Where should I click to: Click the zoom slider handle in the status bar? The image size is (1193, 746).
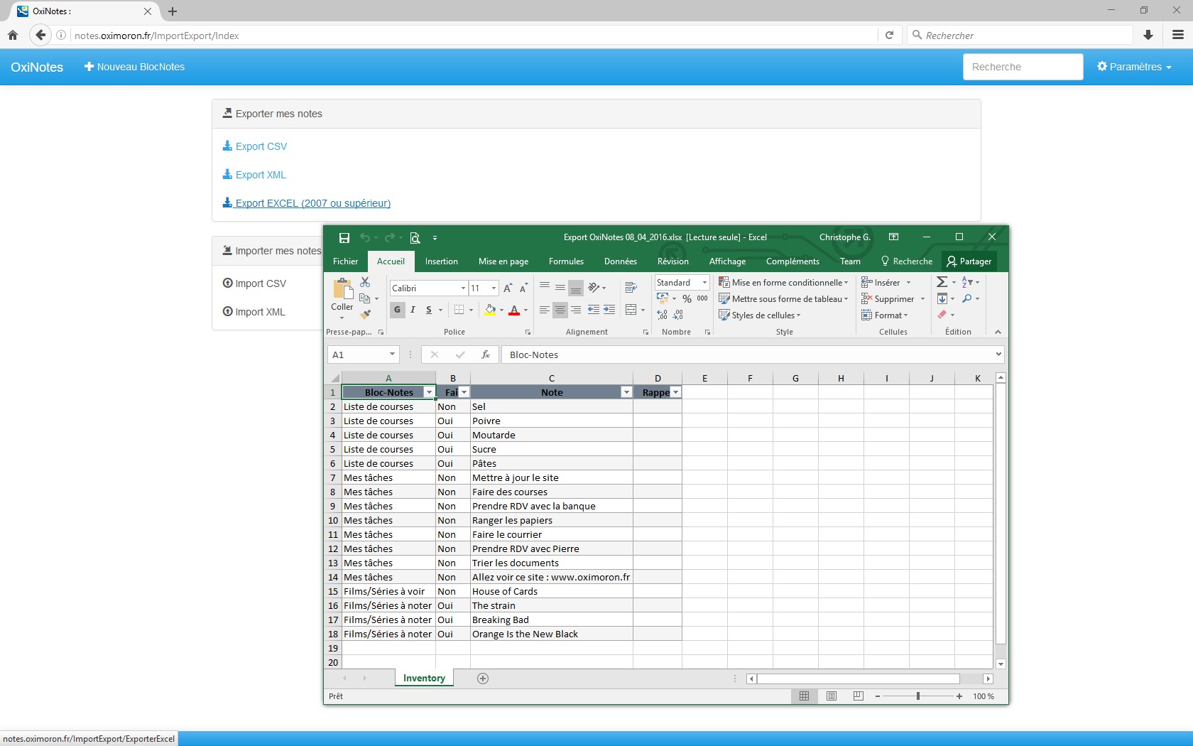pyautogui.click(x=917, y=696)
